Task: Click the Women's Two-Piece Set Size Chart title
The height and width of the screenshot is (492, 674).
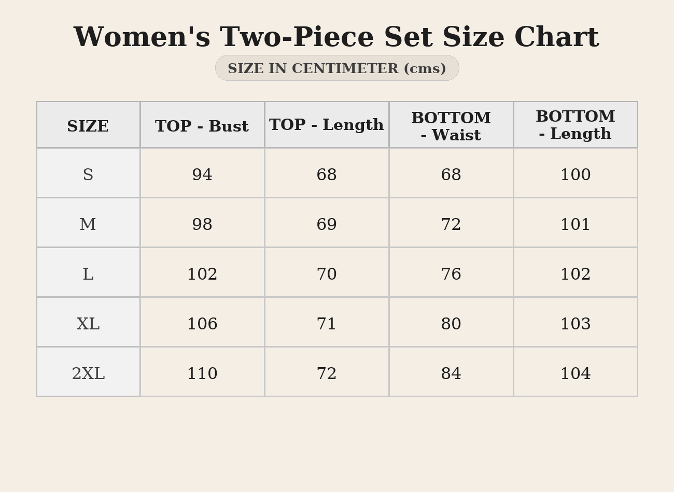Action: pyautogui.click(x=336, y=37)
